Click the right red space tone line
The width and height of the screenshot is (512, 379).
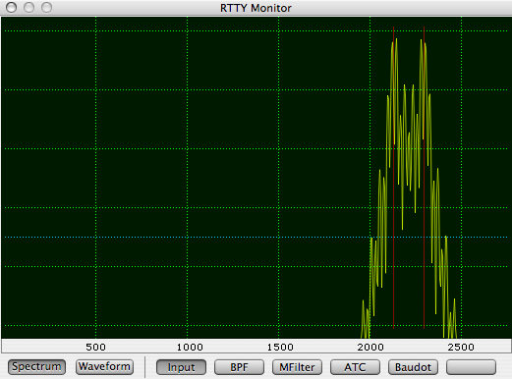[x=424, y=178]
